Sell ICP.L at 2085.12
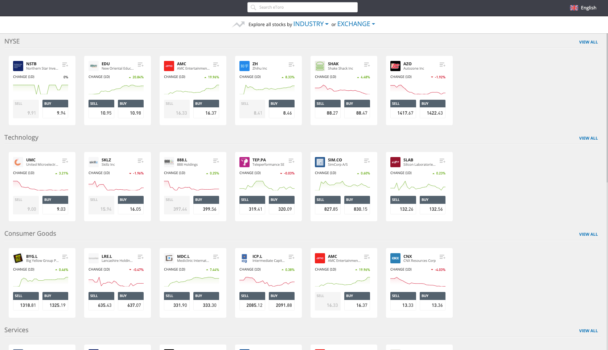608x350 pixels. [x=252, y=301]
